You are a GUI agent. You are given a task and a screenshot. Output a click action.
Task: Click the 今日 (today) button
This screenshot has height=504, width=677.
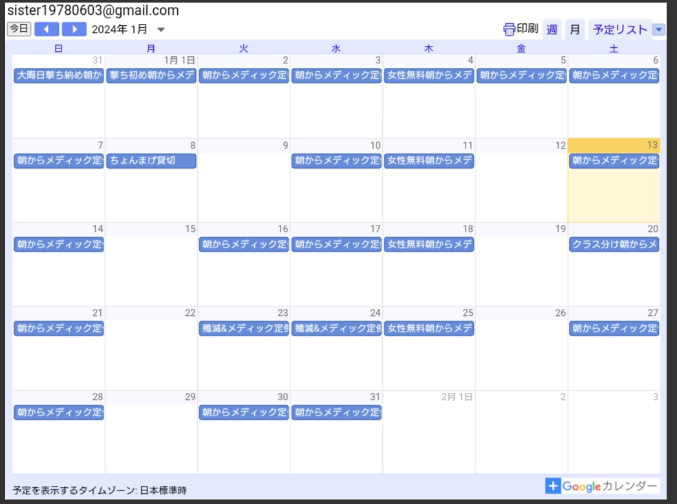click(19, 29)
